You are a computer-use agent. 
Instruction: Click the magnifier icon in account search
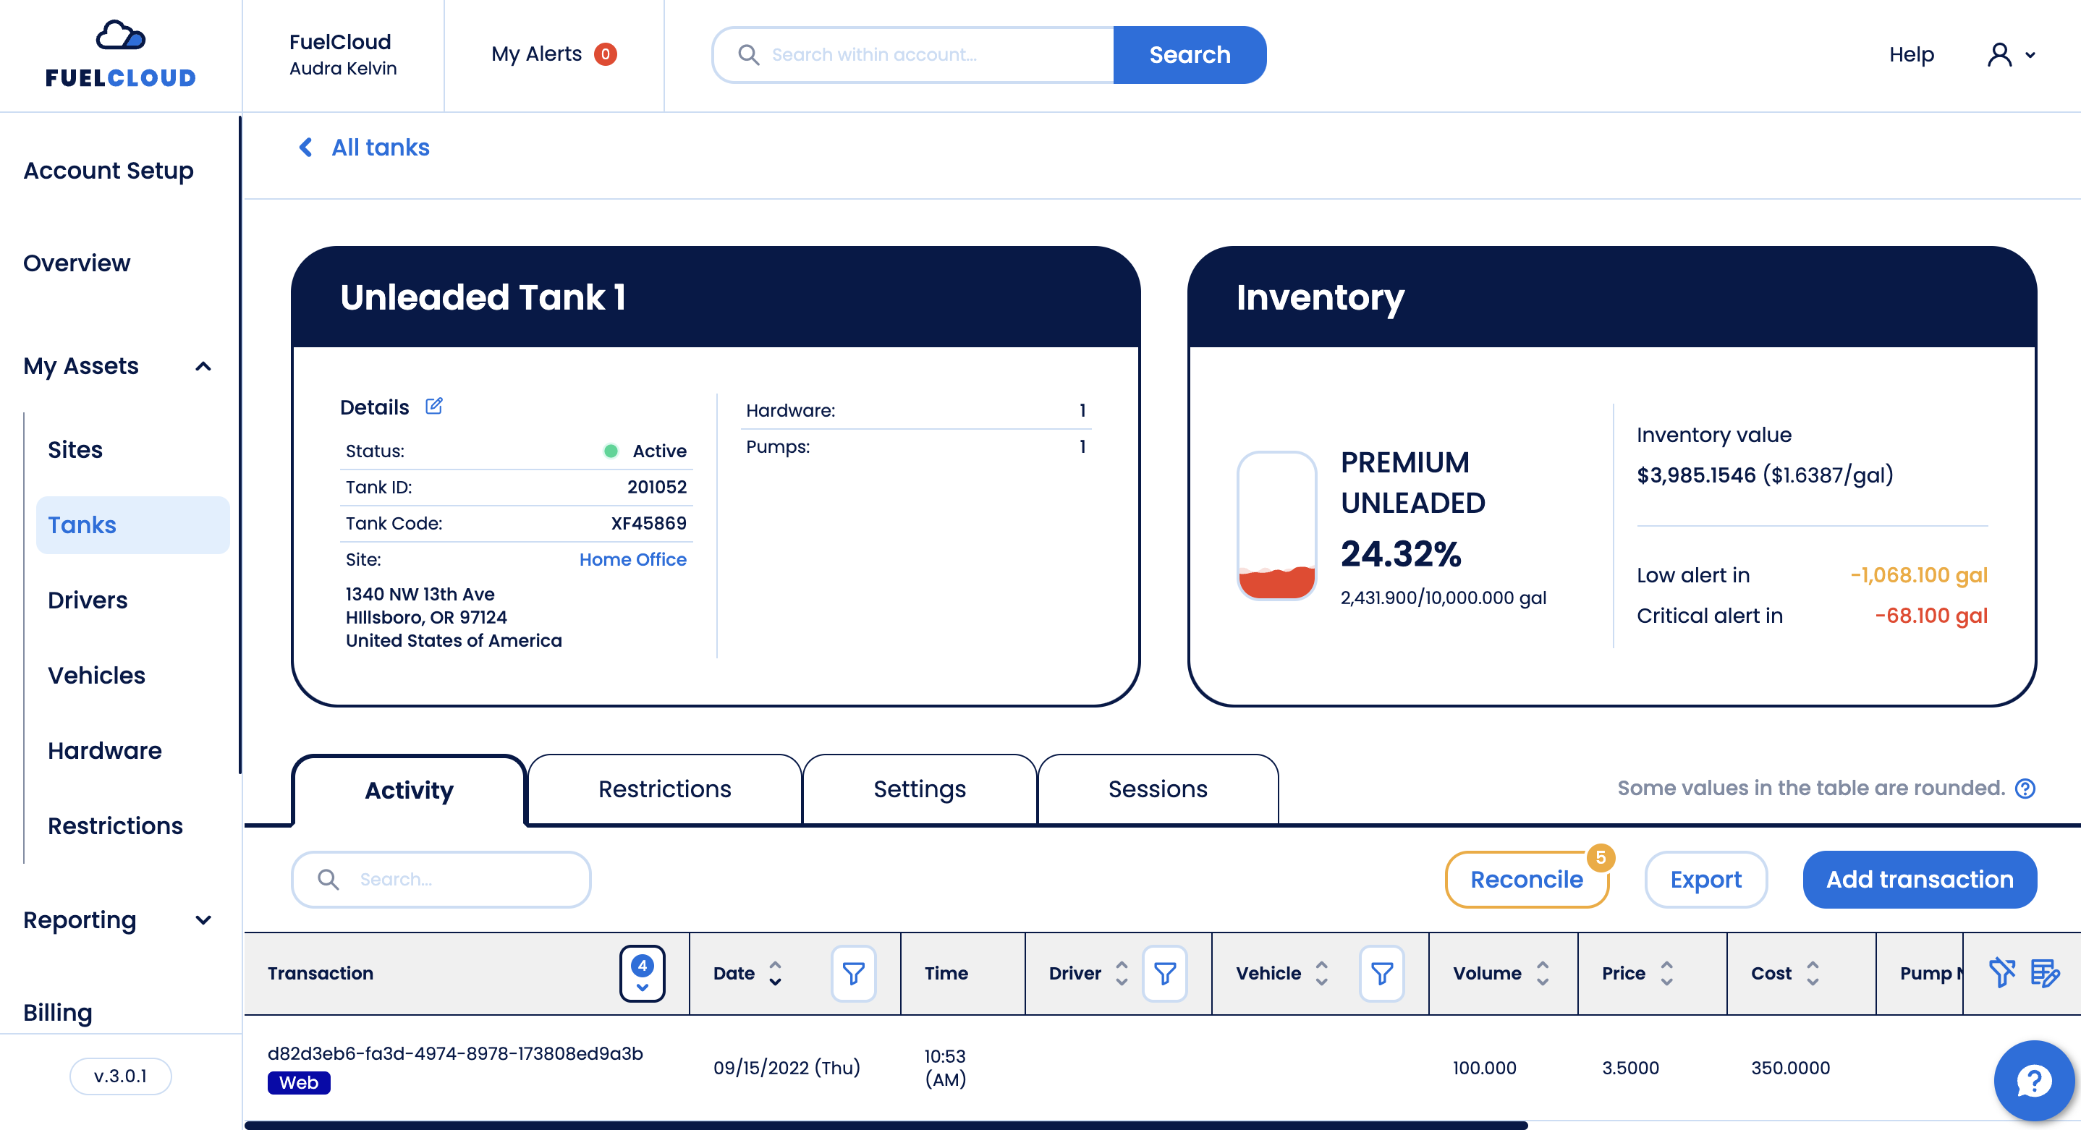pos(748,55)
